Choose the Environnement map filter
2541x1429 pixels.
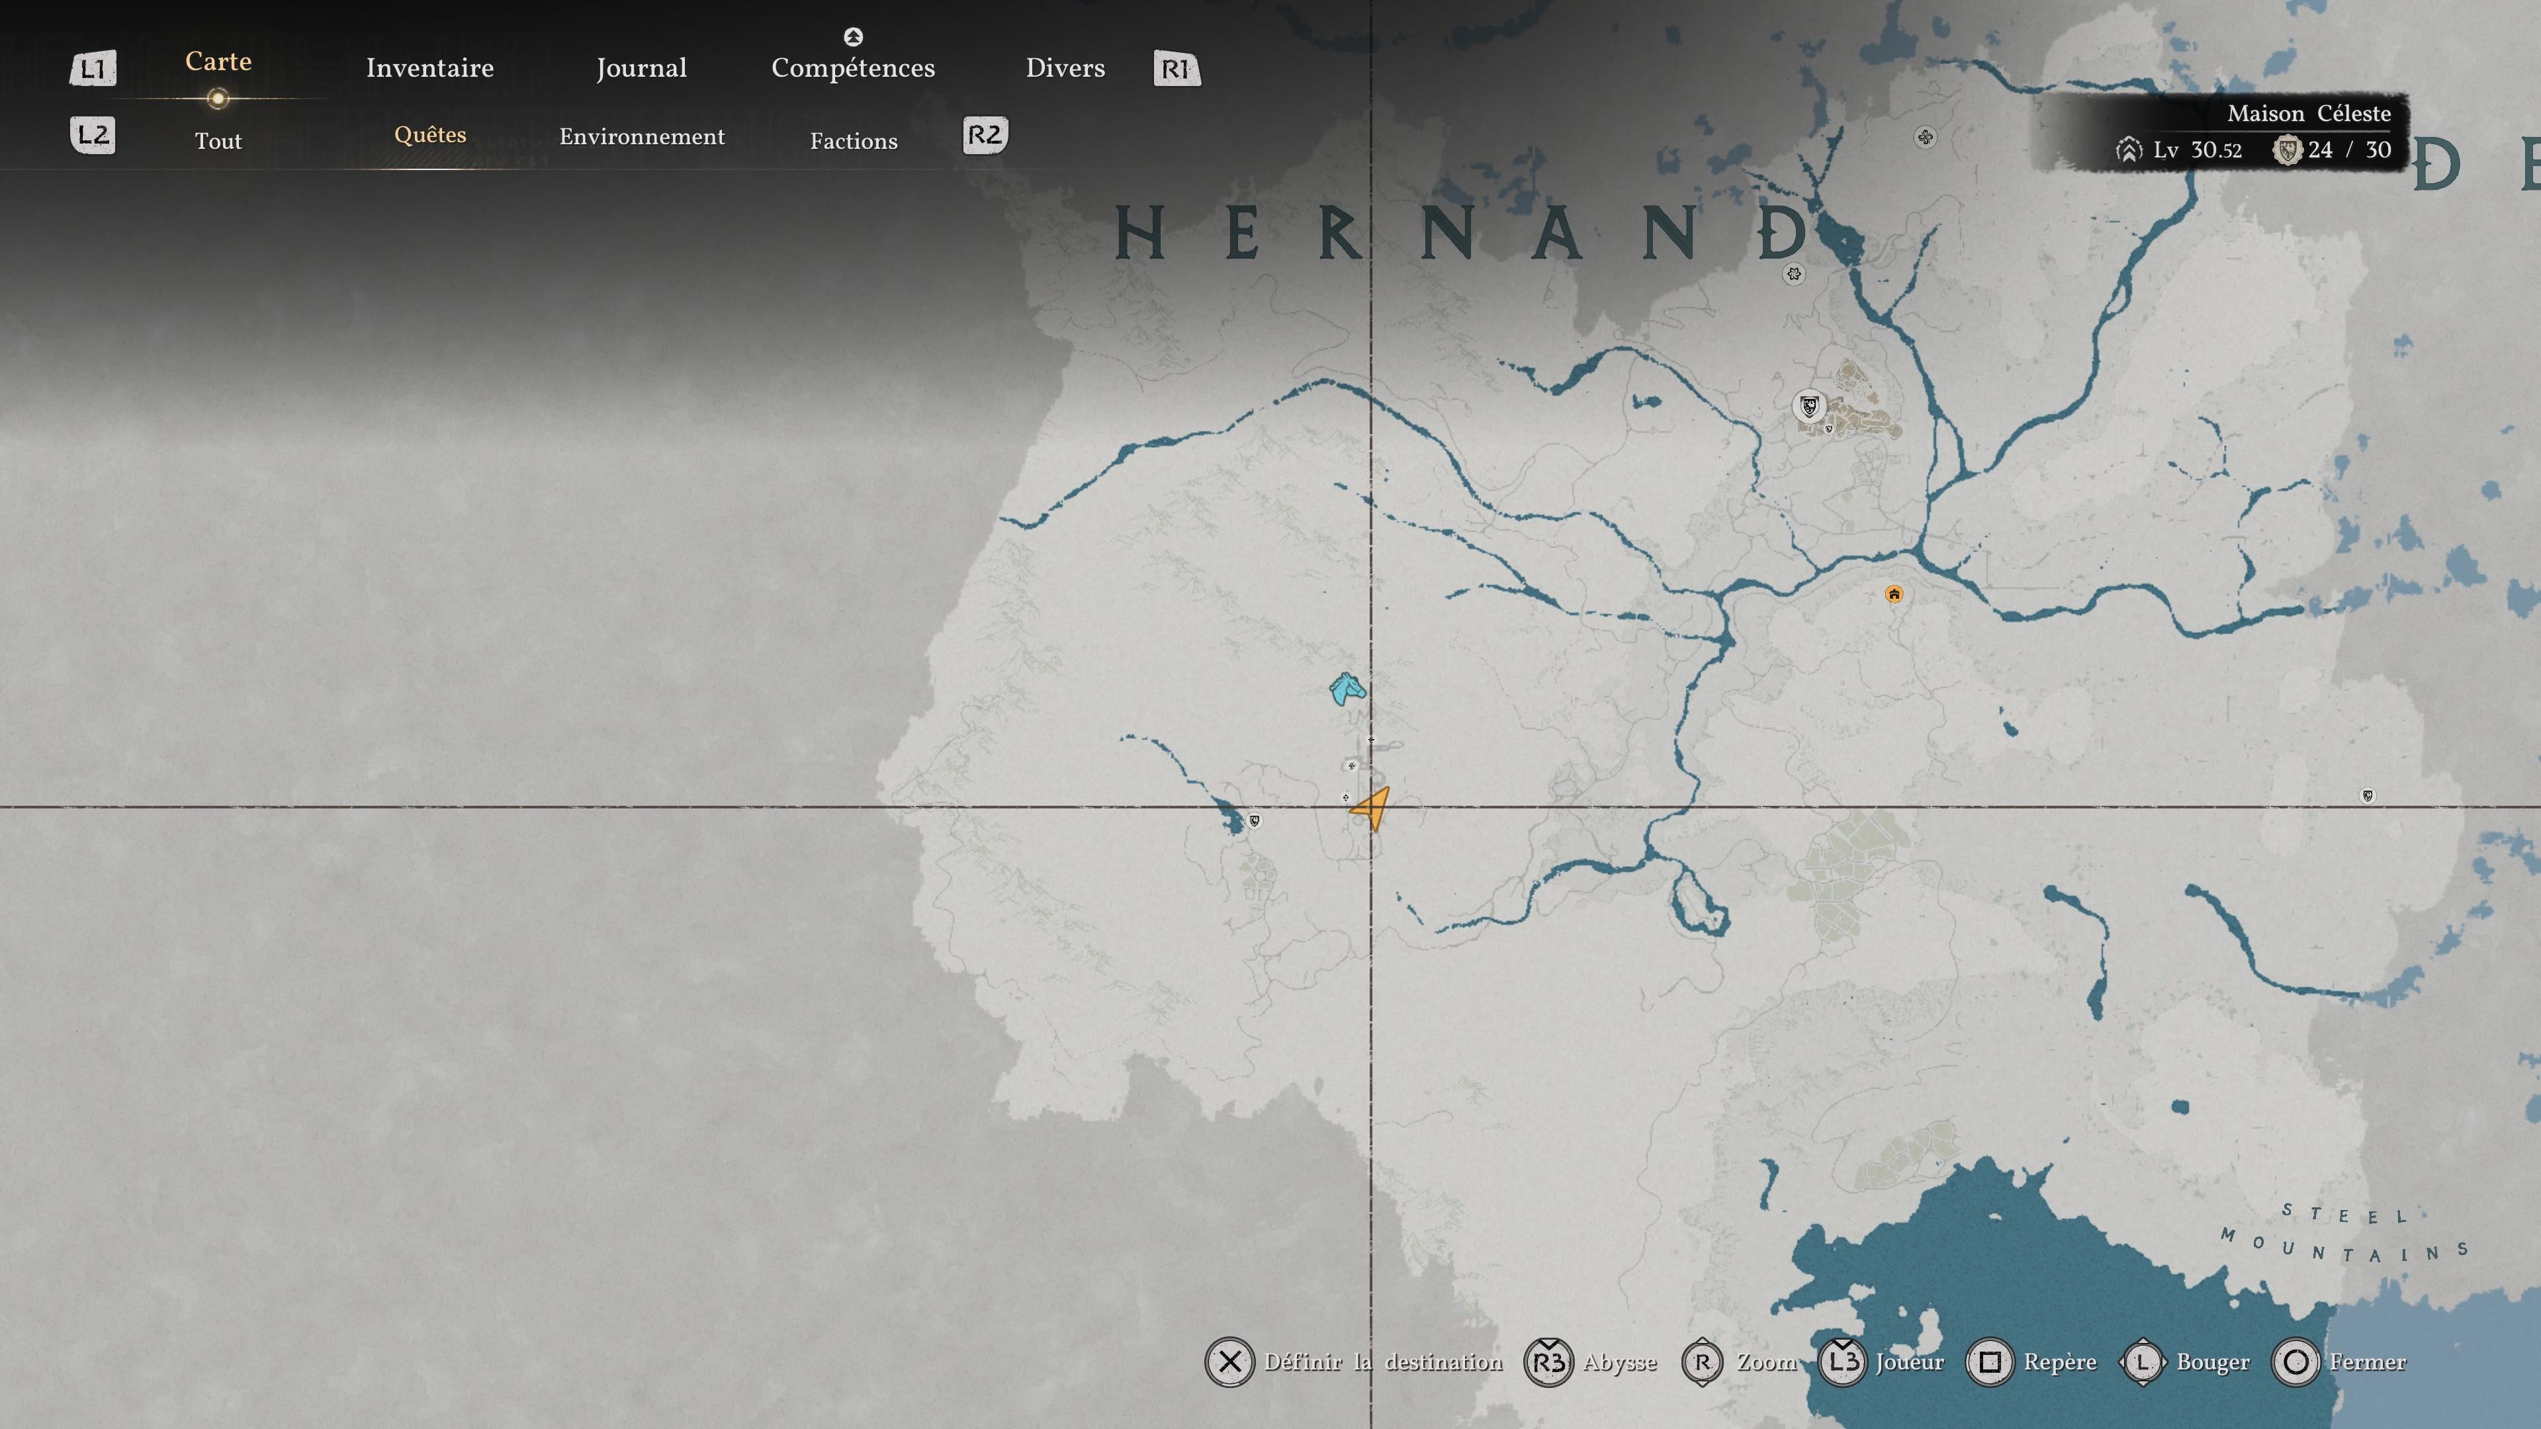(642, 137)
